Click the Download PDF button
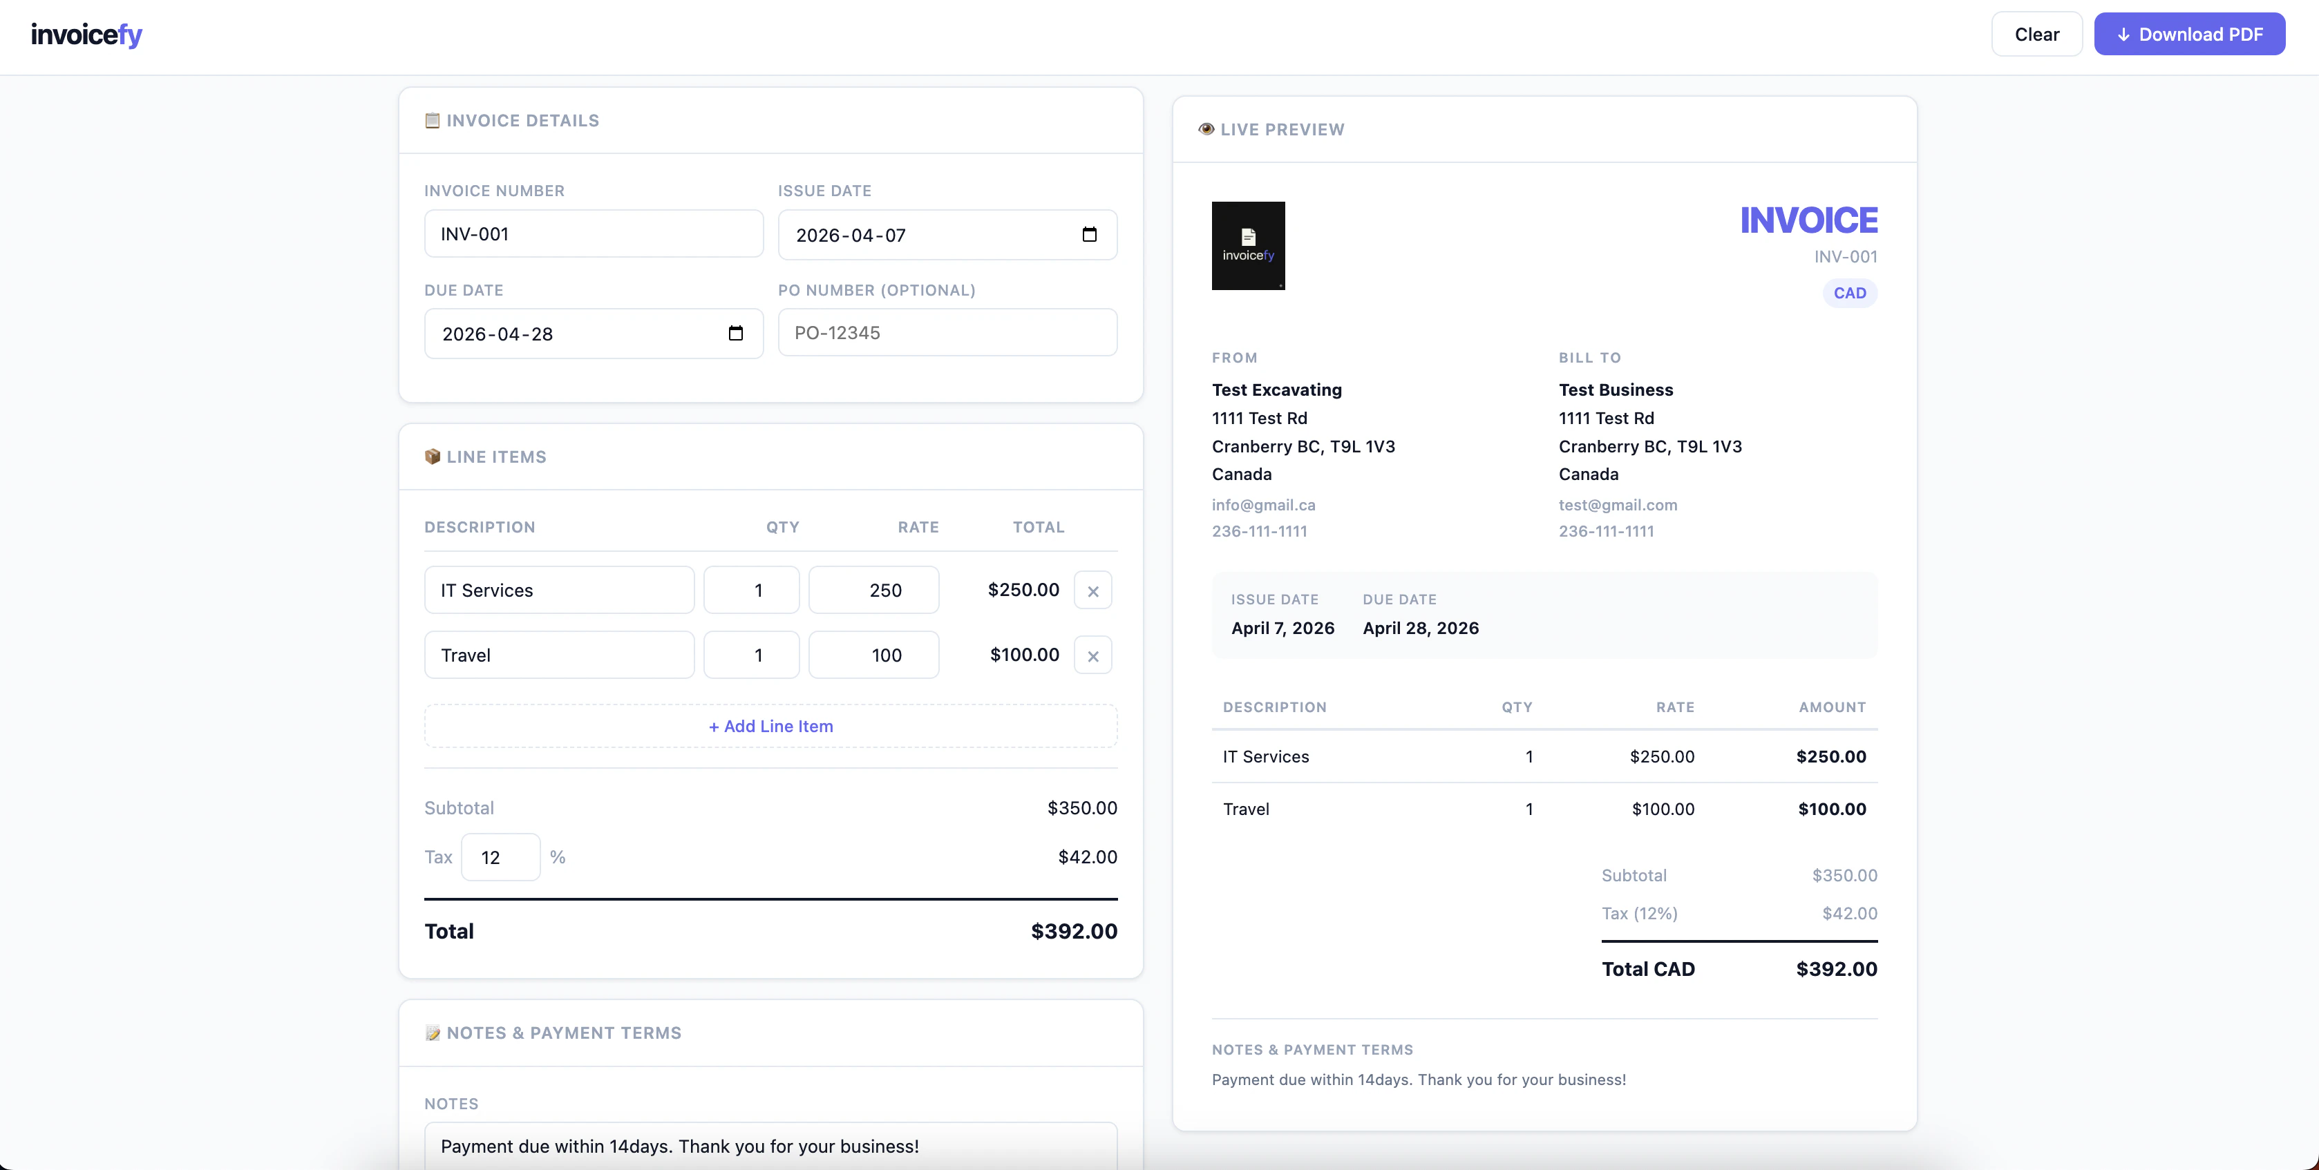2319x1170 pixels. (2188, 35)
